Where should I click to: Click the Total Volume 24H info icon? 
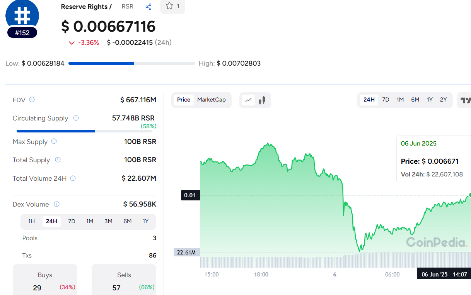point(73,178)
